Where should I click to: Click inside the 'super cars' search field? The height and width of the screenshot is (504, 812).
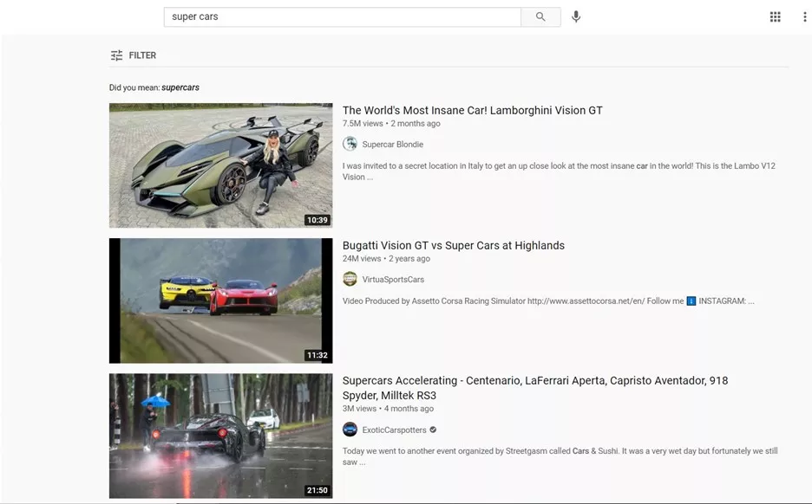tap(343, 16)
